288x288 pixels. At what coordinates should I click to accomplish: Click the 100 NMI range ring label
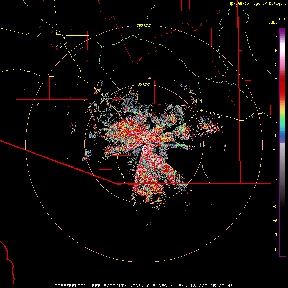(144, 25)
